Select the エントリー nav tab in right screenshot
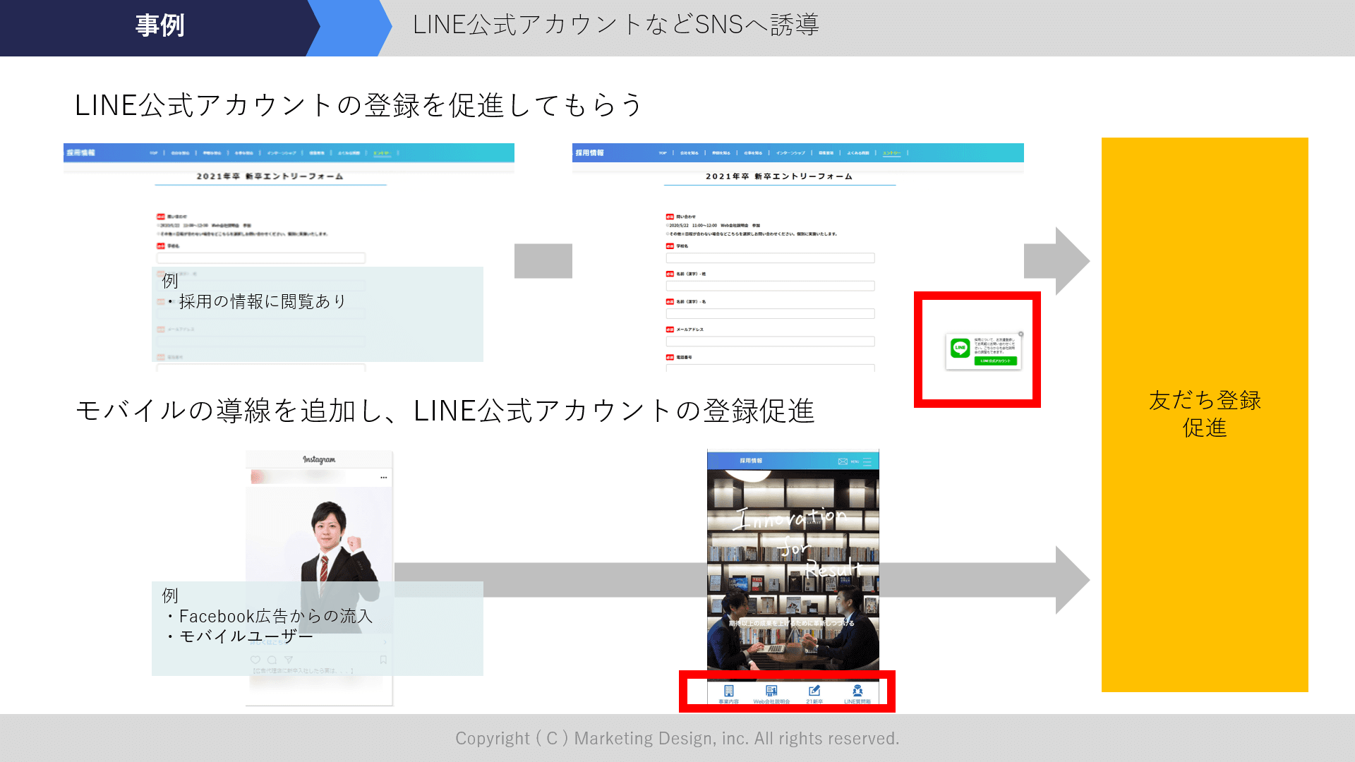1355x762 pixels. tap(891, 153)
